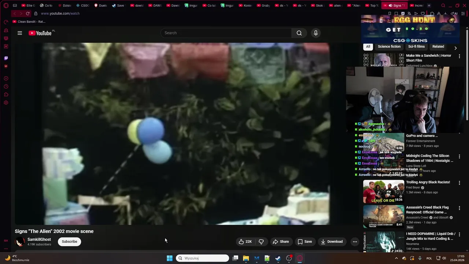This screenshot has height=264, width=469.
Task: Open Make Me a Sandwich Horror Short Film
Action: 428,58
